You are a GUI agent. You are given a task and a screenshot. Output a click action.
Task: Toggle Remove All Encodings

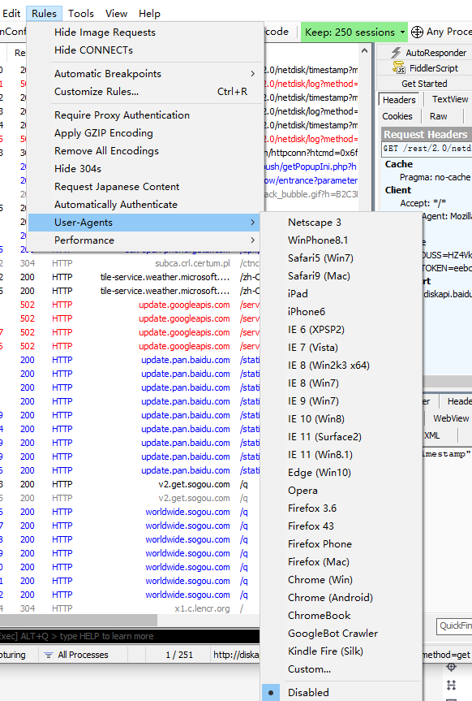106,150
